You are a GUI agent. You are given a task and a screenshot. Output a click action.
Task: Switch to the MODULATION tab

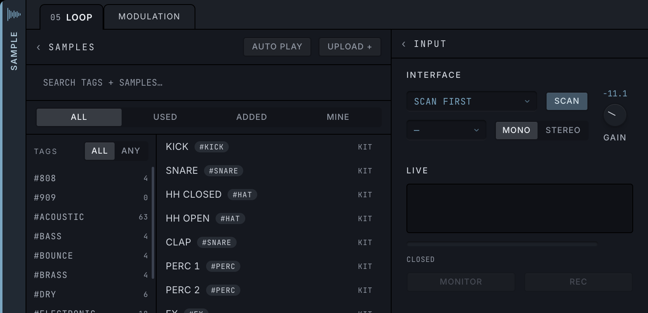click(x=149, y=16)
